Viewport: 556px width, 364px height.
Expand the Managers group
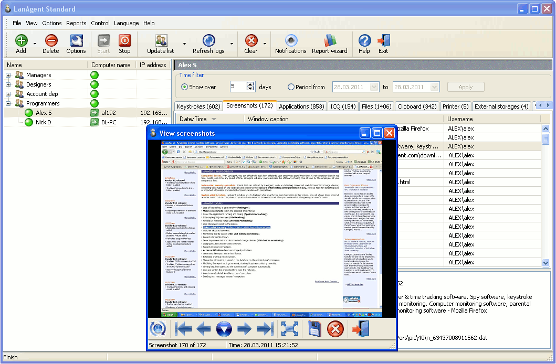(x=8, y=76)
